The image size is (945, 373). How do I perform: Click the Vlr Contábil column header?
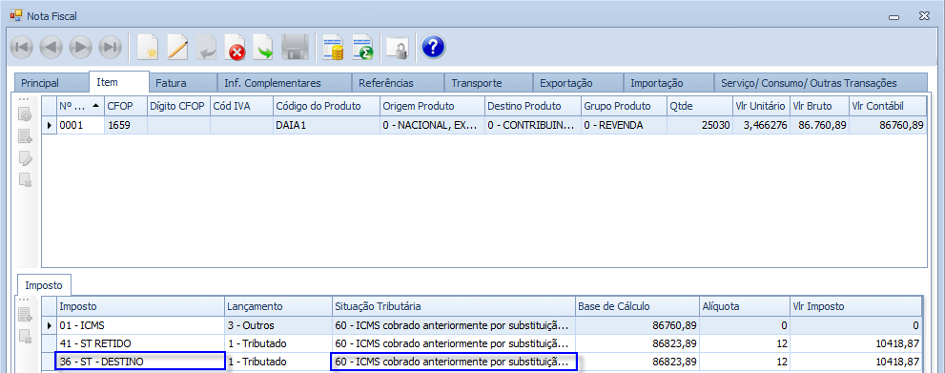[888, 106]
